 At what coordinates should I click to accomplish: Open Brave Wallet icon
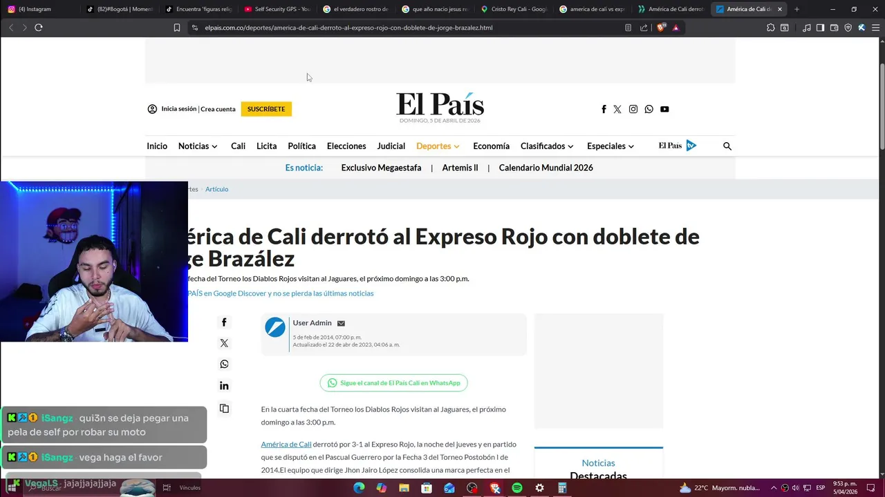click(x=834, y=28)
